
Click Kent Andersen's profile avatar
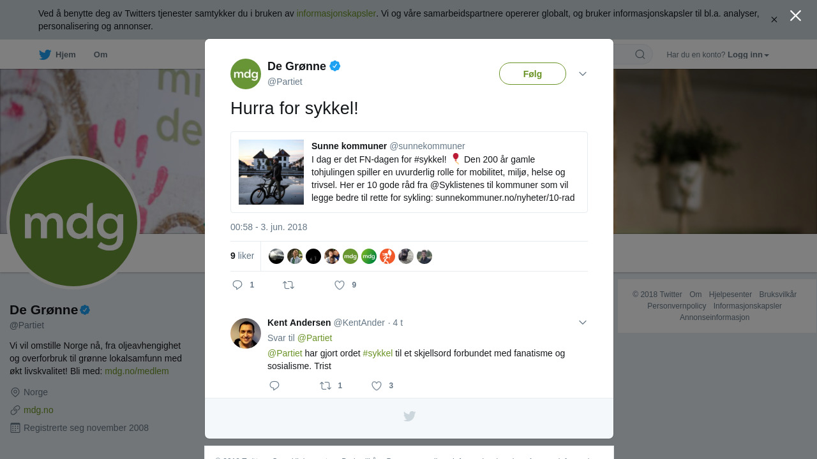(246, 333)
